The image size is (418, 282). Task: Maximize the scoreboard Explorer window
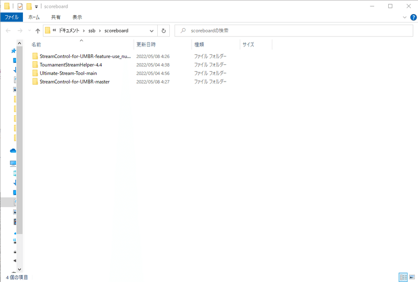pyautogui.click(x=390, y=6)
